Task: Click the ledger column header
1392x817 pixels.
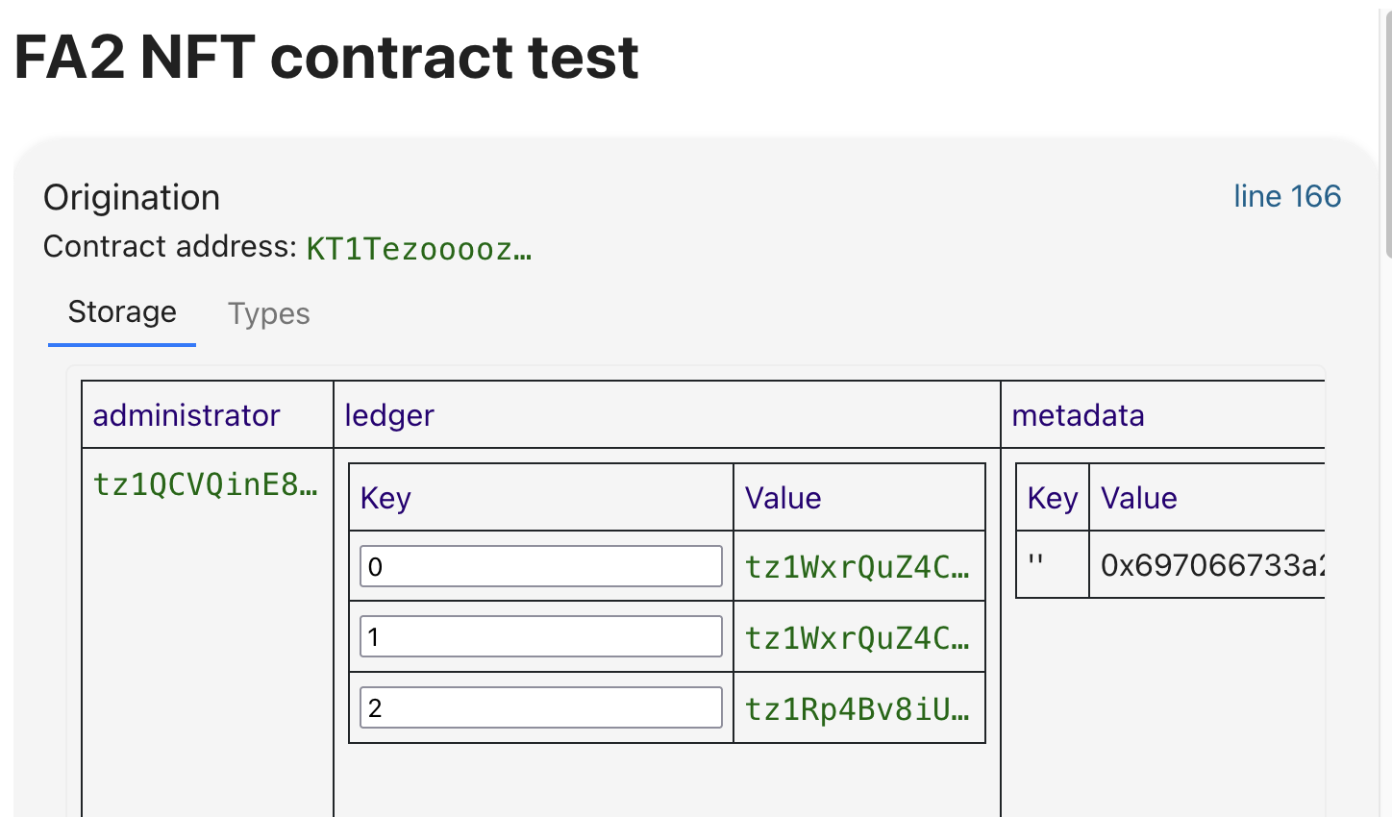Action: click(389, 415)
